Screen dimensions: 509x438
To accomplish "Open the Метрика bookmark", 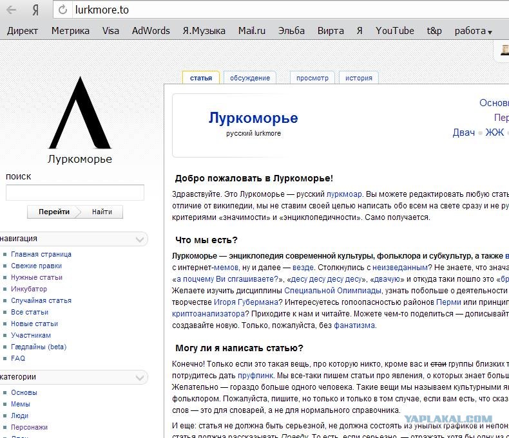I will point(70,31).
